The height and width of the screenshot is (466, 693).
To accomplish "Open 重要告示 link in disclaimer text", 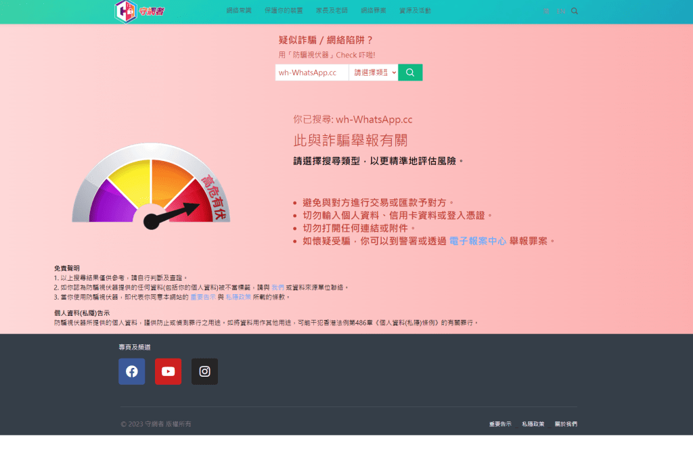I will [x=202, y=297].
